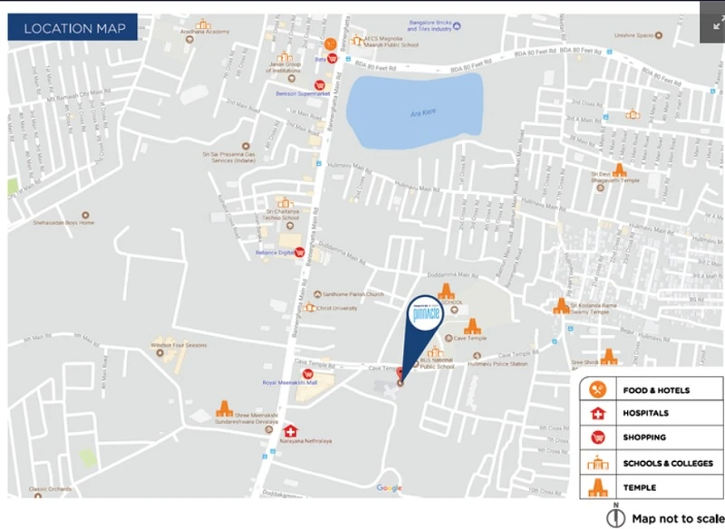725x529 pixels.
Task: Select the Bata shopping cart icon
Action: [x=333, y=59]
